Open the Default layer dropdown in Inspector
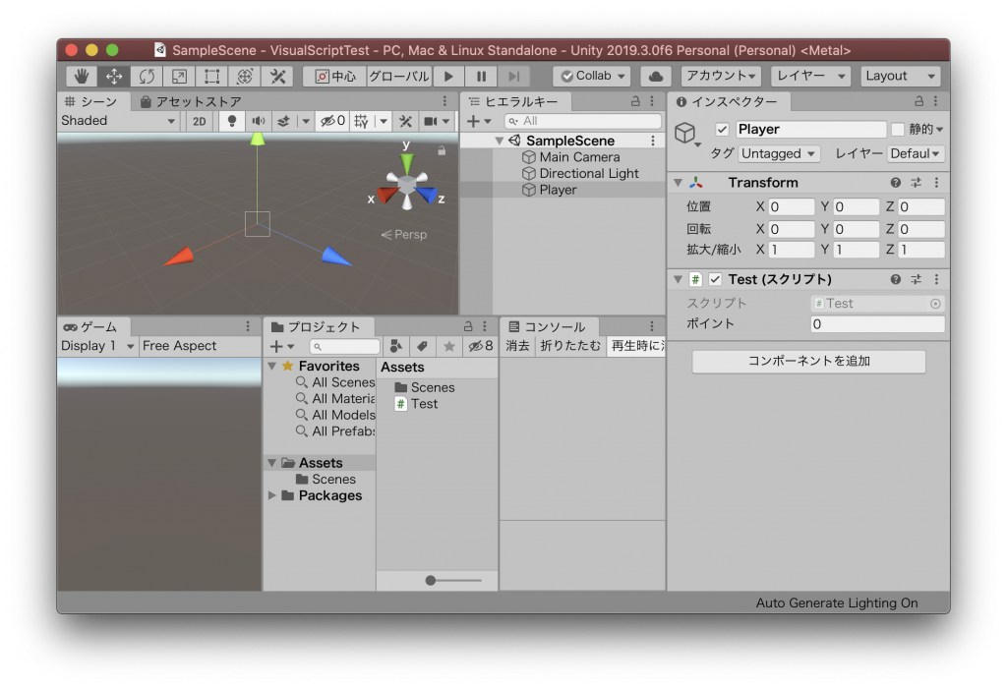Image resolution: width=1007 pixels, height=689 pixels. coord(916,154)
